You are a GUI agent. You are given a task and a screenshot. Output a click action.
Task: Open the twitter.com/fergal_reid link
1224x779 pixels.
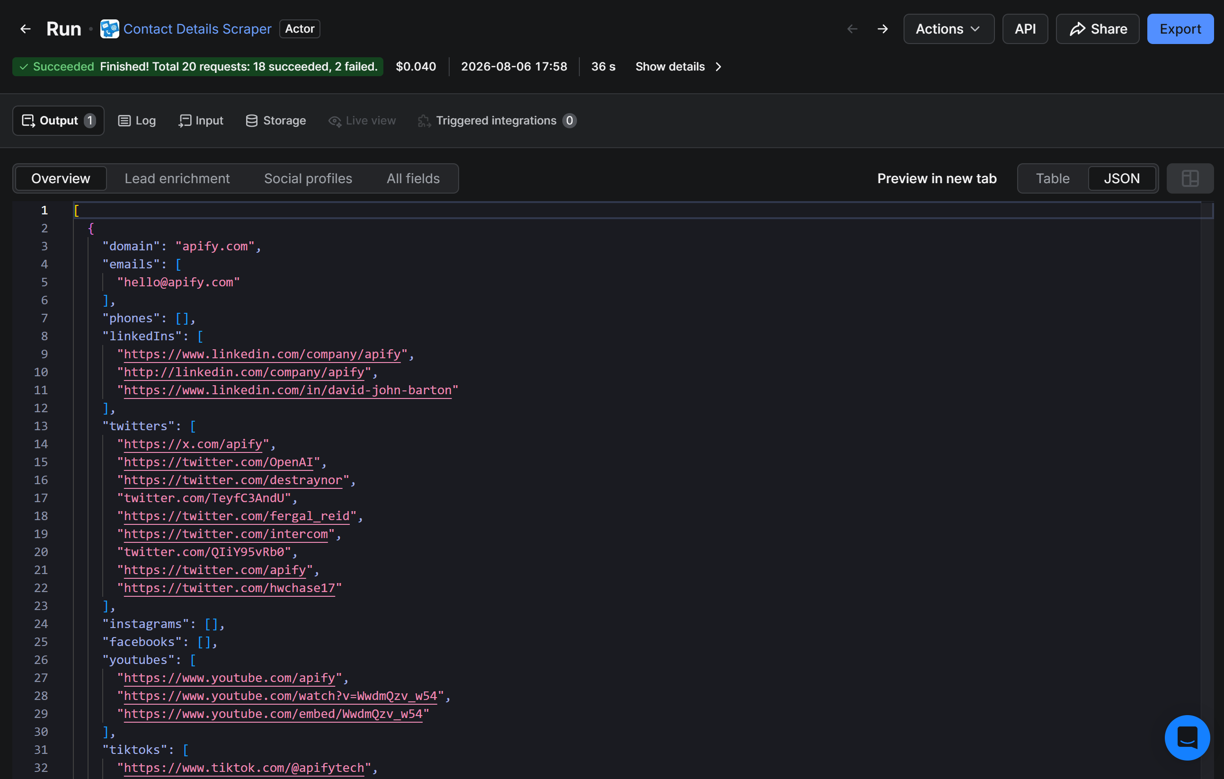pyautogui.click(x=237, y=516)
